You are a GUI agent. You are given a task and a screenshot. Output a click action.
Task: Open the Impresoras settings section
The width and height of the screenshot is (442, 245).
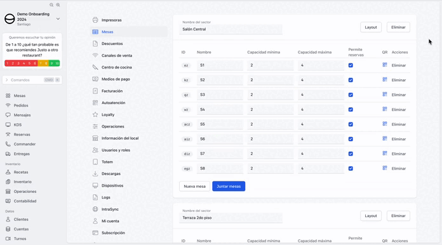coord(129,20)
